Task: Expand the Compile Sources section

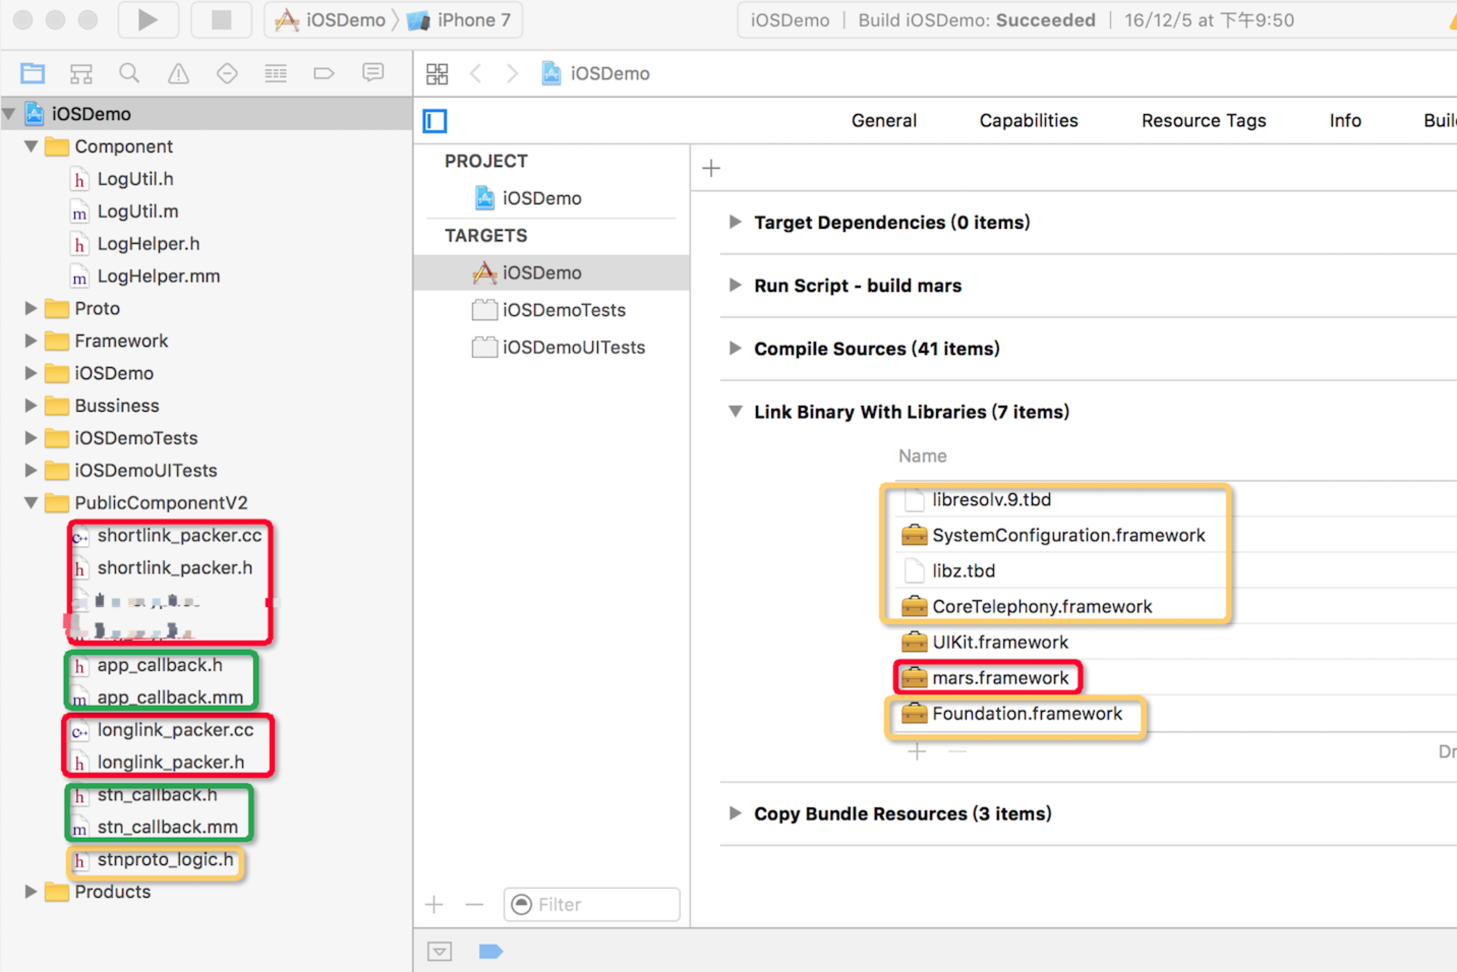Action: (735, 348)
